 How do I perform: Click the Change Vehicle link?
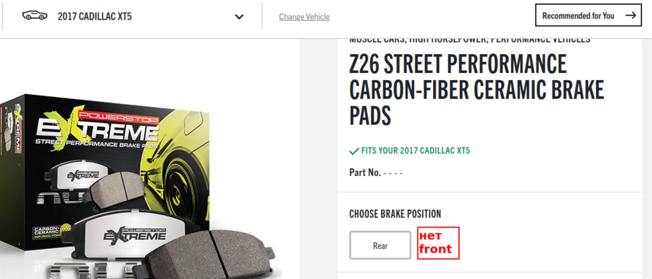coord(304,17)
